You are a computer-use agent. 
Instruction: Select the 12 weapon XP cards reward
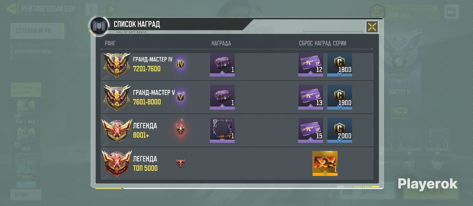(x=310, y=65)
